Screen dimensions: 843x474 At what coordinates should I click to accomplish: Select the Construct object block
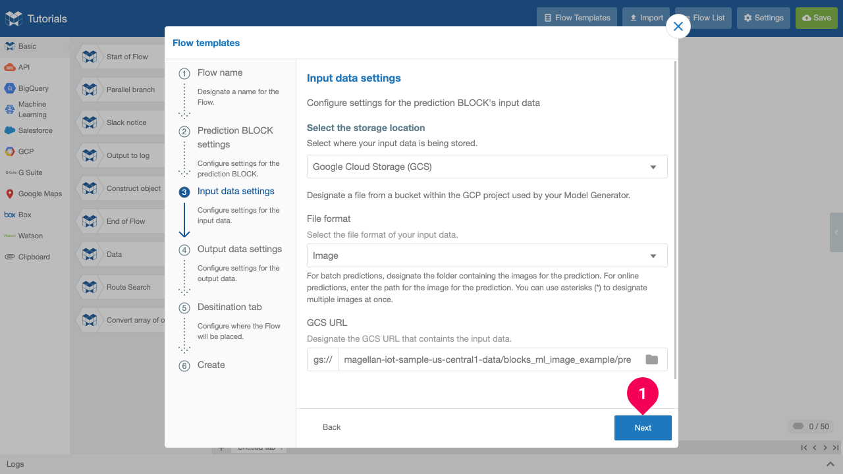click(x=121, y=188)
